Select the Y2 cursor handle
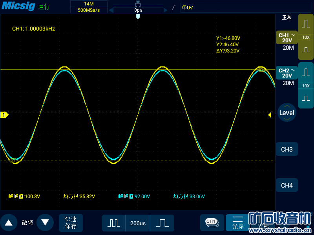 point(262,70)
